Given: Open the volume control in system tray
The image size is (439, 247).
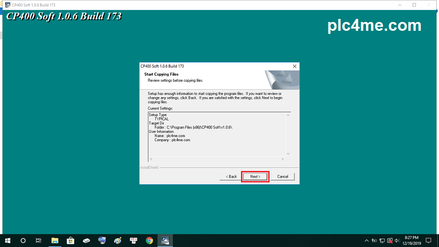Looking at the screenshot, I should pyautogui.click(x=397, y=240).
